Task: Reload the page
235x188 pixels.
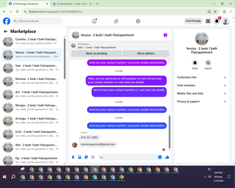Action: (17, 12)
